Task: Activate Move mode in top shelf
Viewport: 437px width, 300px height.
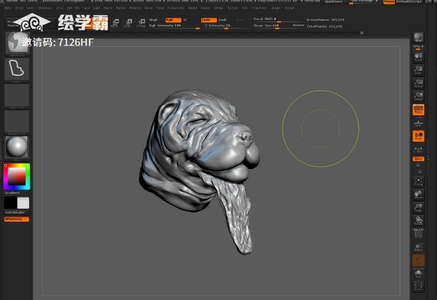Action: point(114,22)
